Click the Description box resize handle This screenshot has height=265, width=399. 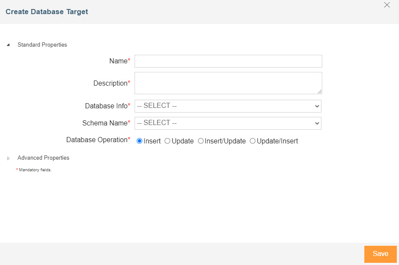click(x=320, y=92)
